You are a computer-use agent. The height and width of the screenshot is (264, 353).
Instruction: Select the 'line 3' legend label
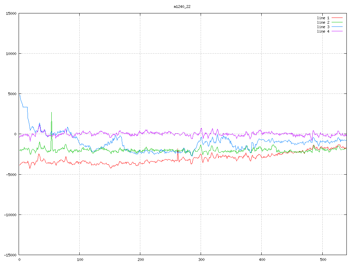pyautogui.click(x=323, y=27)
